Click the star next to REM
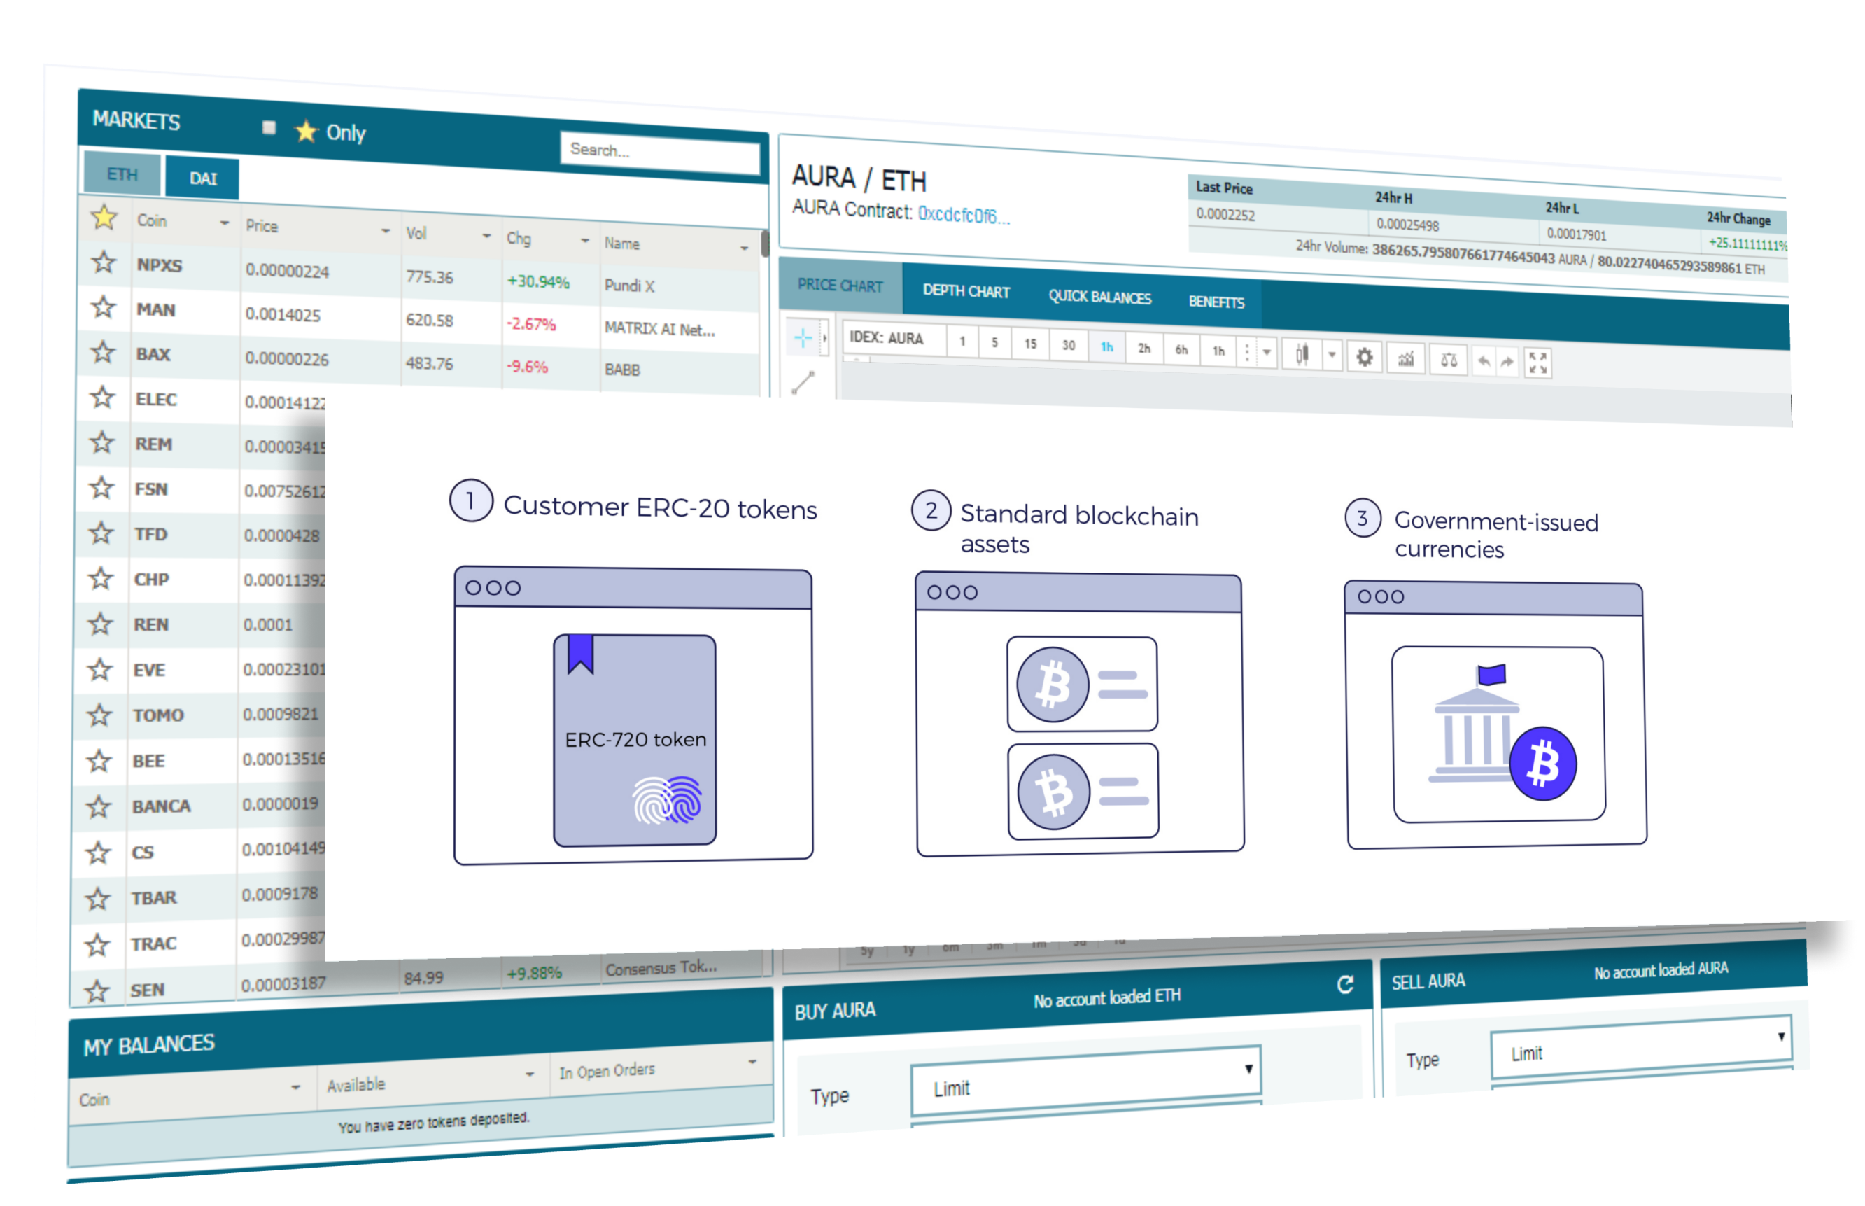This screenshot has height=1206, width=1865. click(x=101, y=442)
